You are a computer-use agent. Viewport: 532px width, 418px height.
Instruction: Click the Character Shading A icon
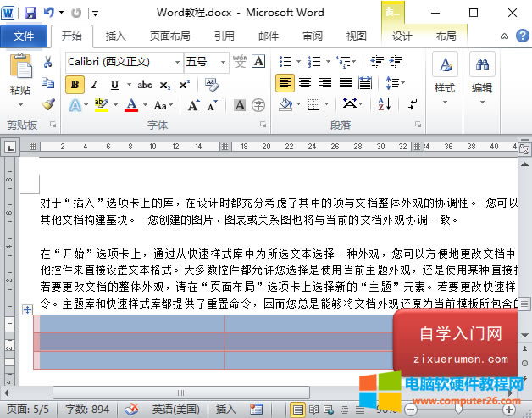(240, 105)
